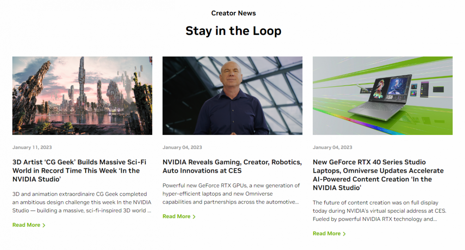
Task: Click the January 04, 2023 date above the RTX 40 headline
Action: click(332, 147)
